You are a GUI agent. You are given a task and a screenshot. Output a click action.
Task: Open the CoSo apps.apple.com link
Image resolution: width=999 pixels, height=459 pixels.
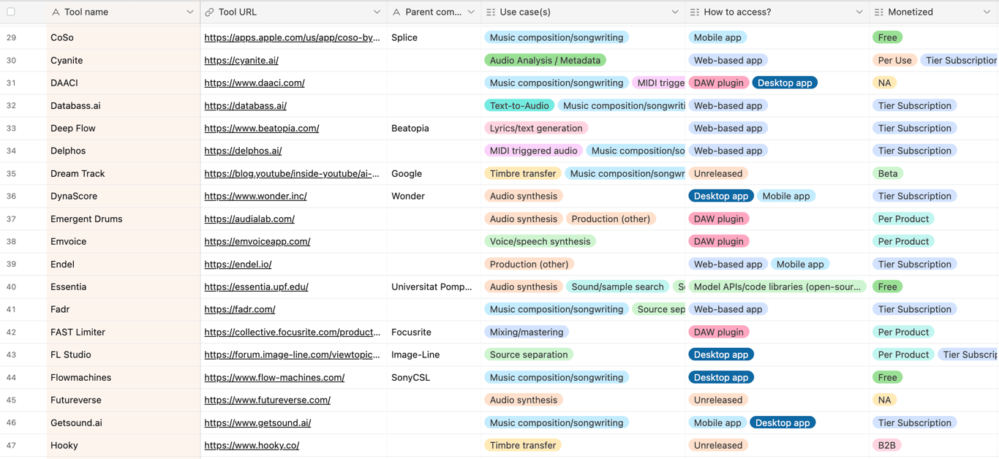(x=292, y=37)
